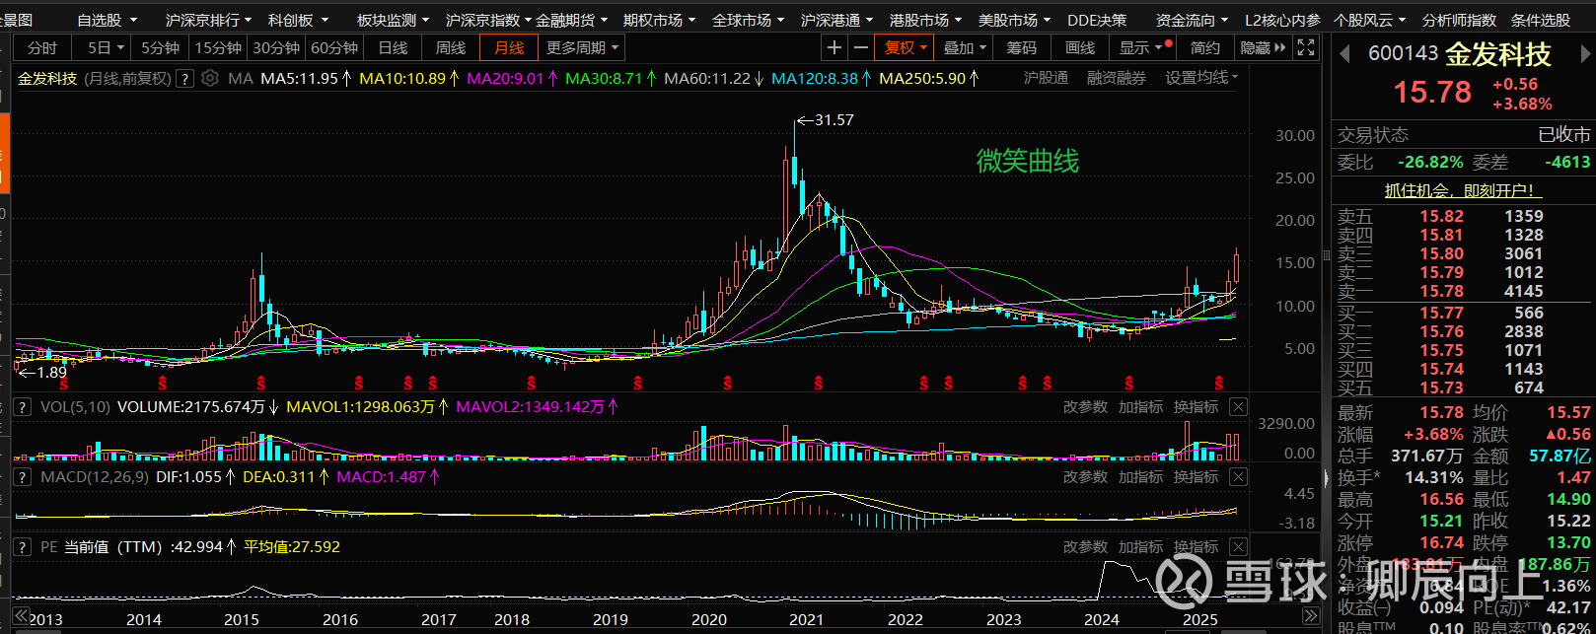Click the 2025 dividend marker icon
1596x634 pixels.
[1219, 383]
